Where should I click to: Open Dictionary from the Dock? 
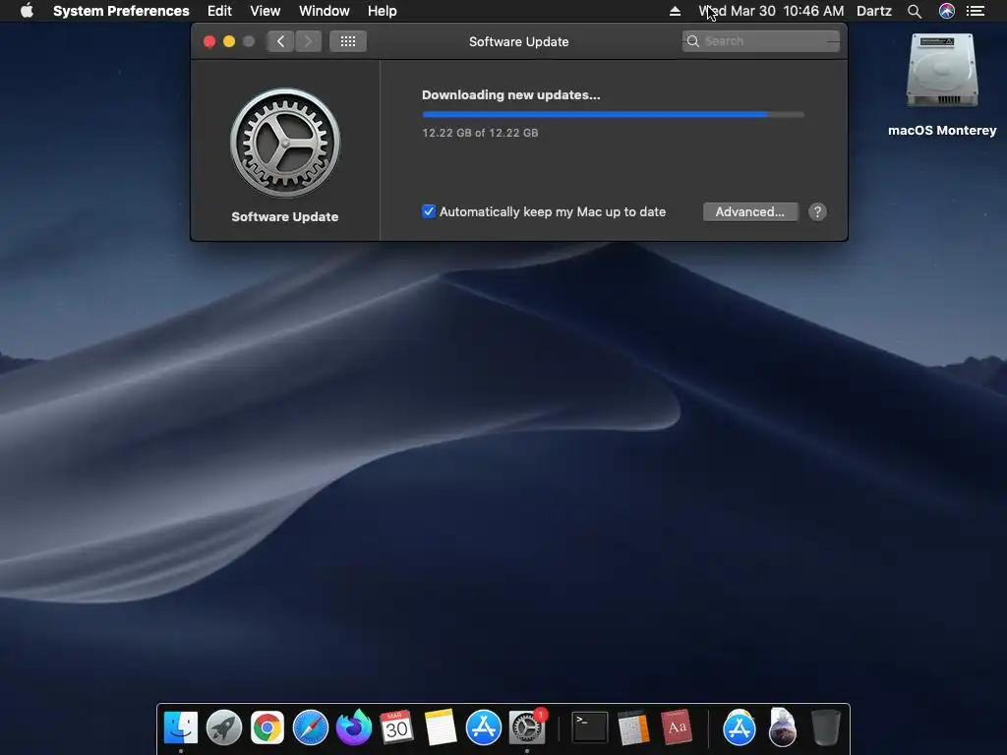[677, 727]
